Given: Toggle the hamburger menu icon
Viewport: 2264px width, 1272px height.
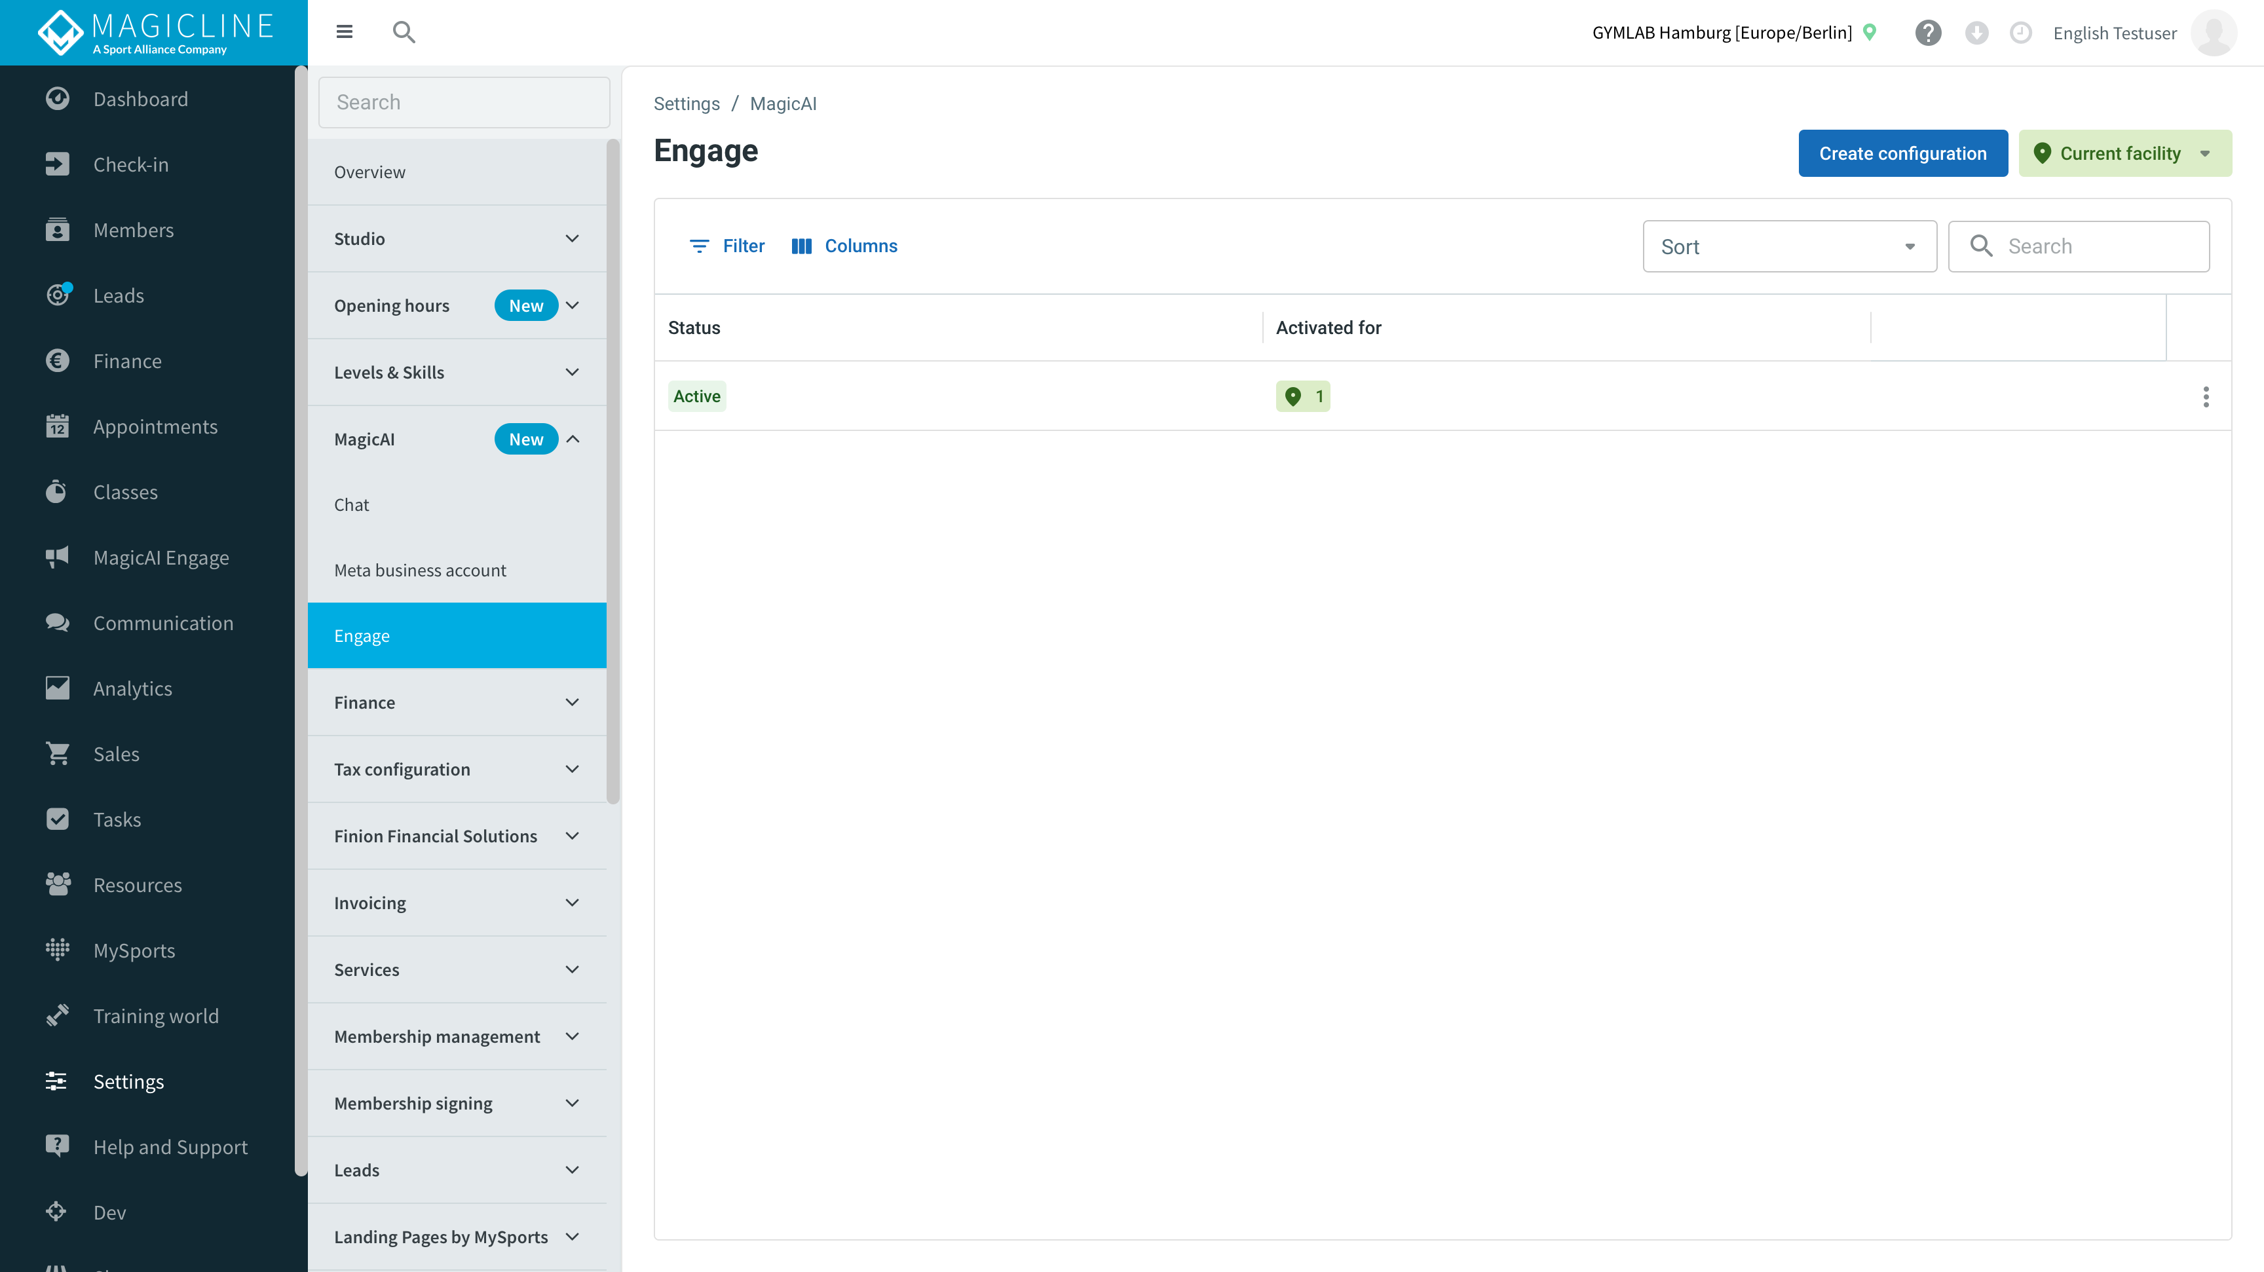Looking at the screenshot, I should tap(345, 31).
